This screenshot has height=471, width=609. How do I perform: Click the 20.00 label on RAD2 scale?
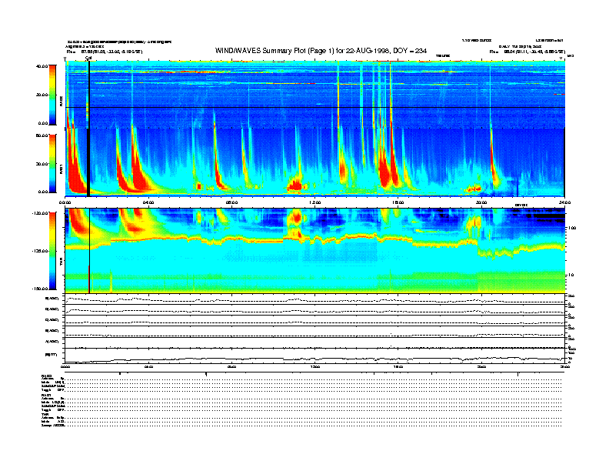pyautogui.click(x=42, y=95)
